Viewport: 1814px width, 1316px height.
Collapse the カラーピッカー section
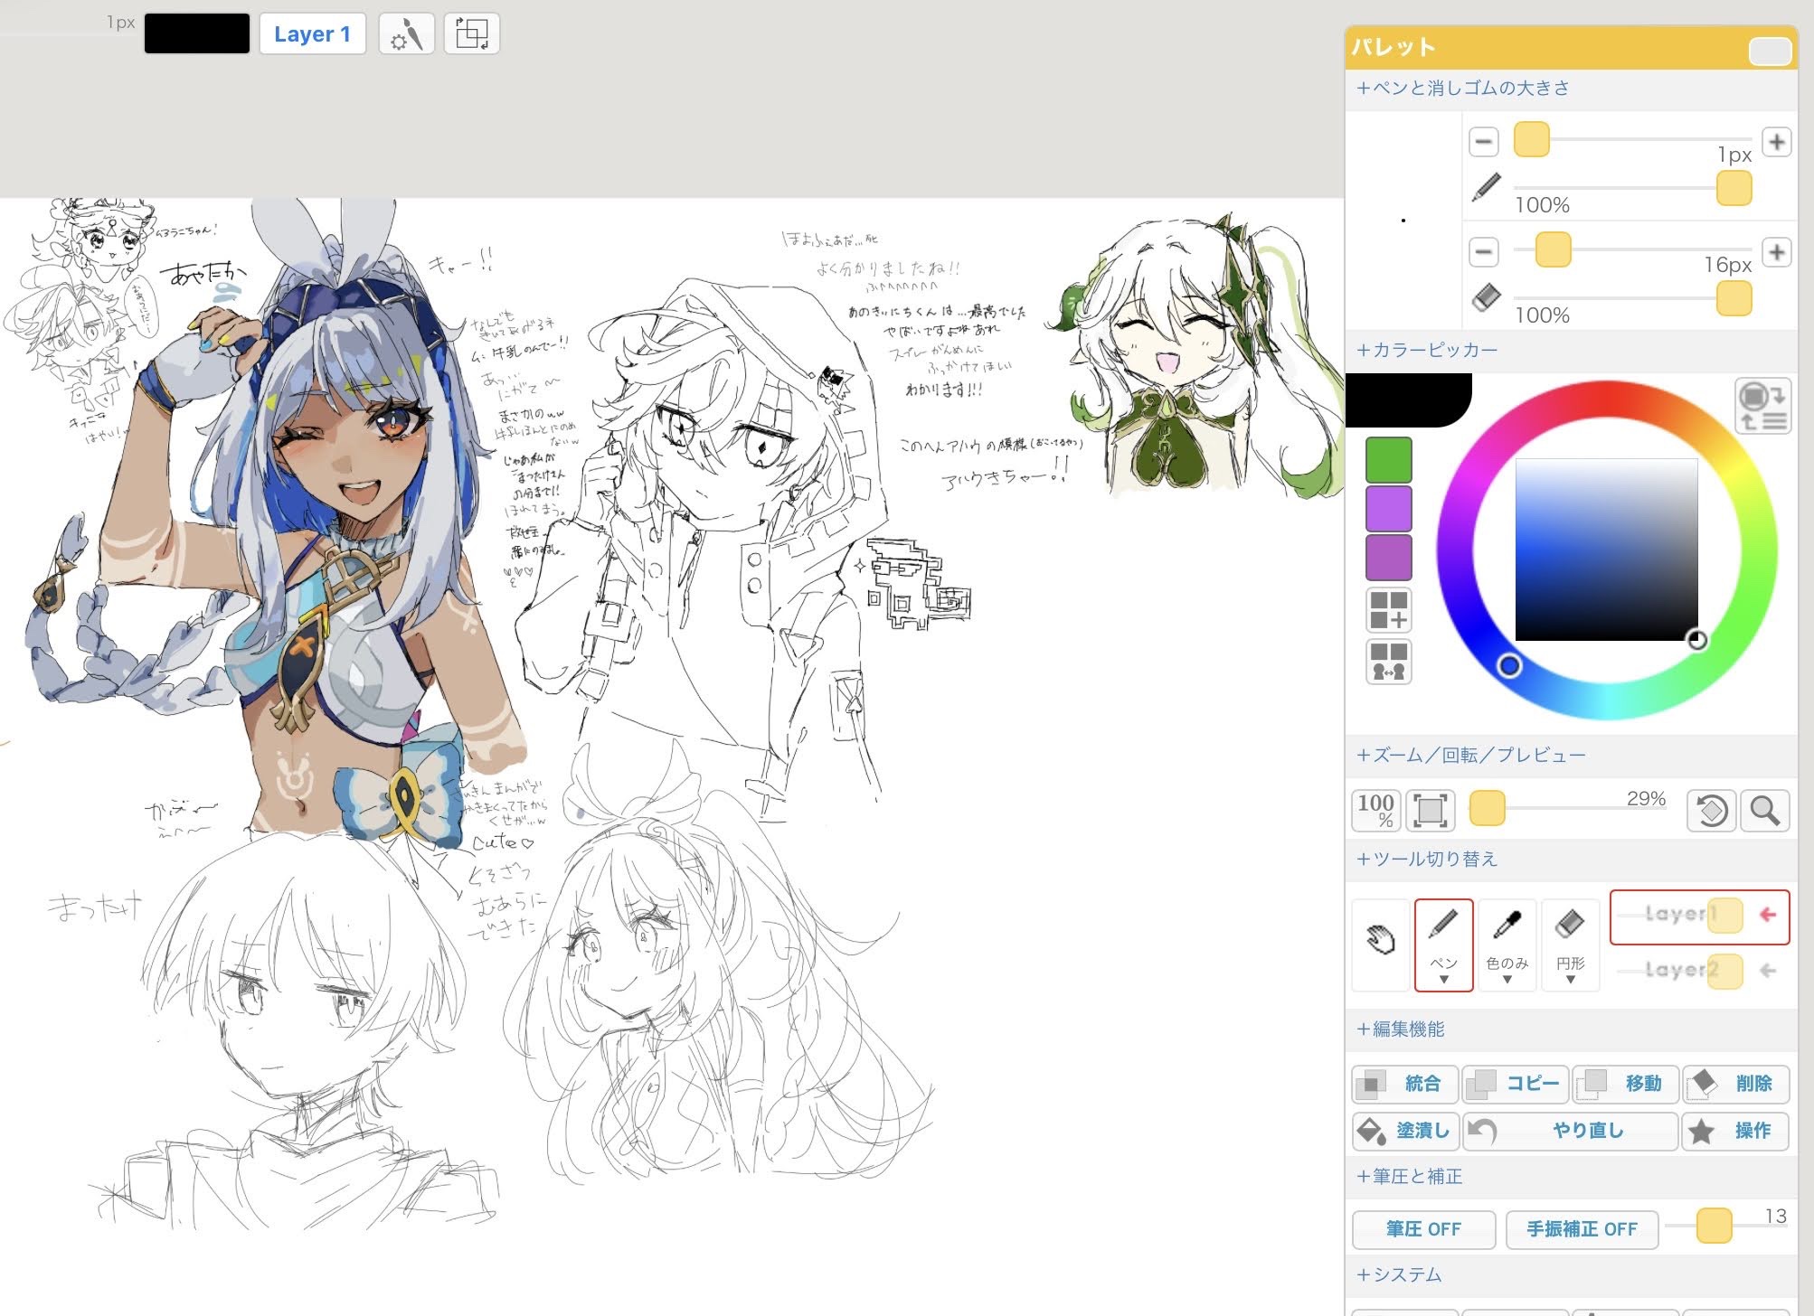[1426, 351]
